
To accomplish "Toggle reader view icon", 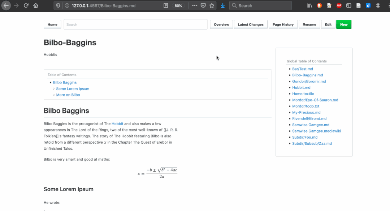I will pyautogui.click(x=166, y=5).
